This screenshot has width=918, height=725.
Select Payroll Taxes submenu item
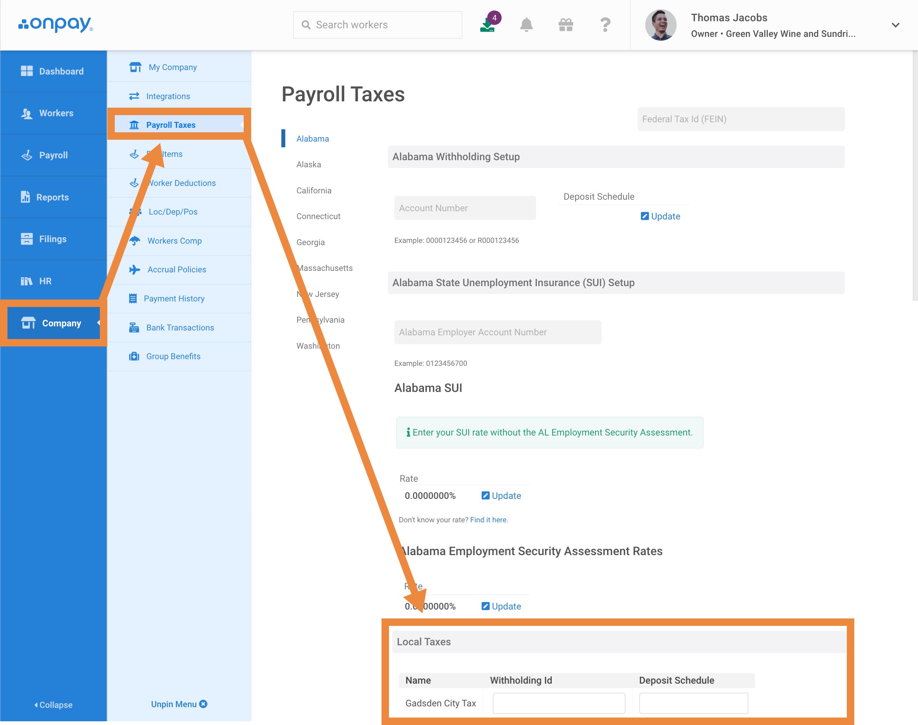point(179,125)
